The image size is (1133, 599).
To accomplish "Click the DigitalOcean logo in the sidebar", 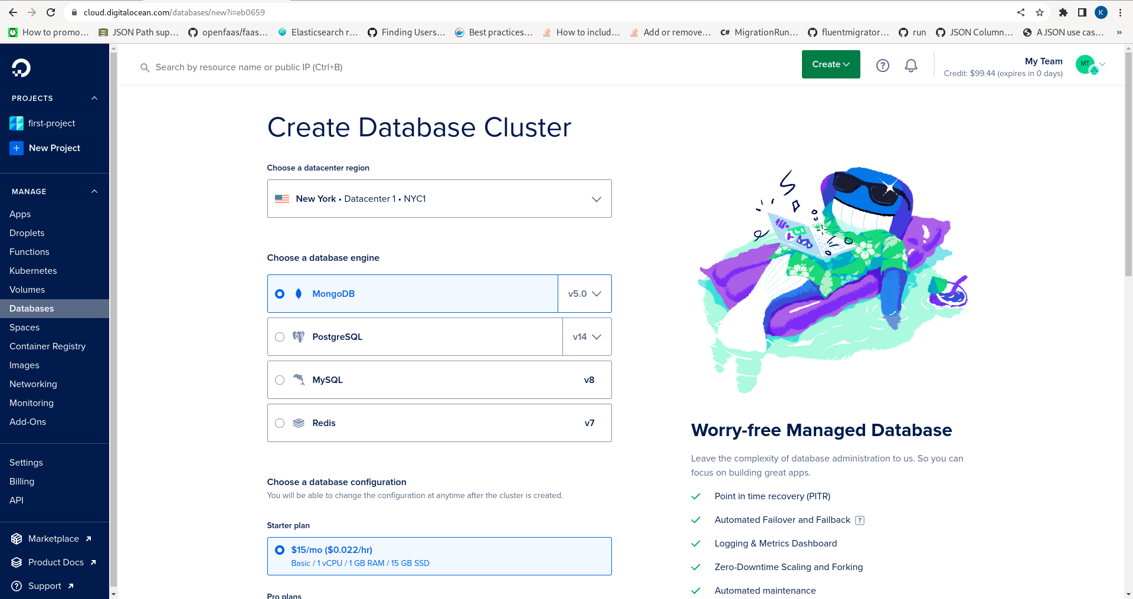I will point(21,68).
